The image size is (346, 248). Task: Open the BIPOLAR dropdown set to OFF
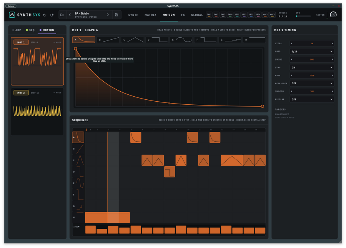point(312,99)
